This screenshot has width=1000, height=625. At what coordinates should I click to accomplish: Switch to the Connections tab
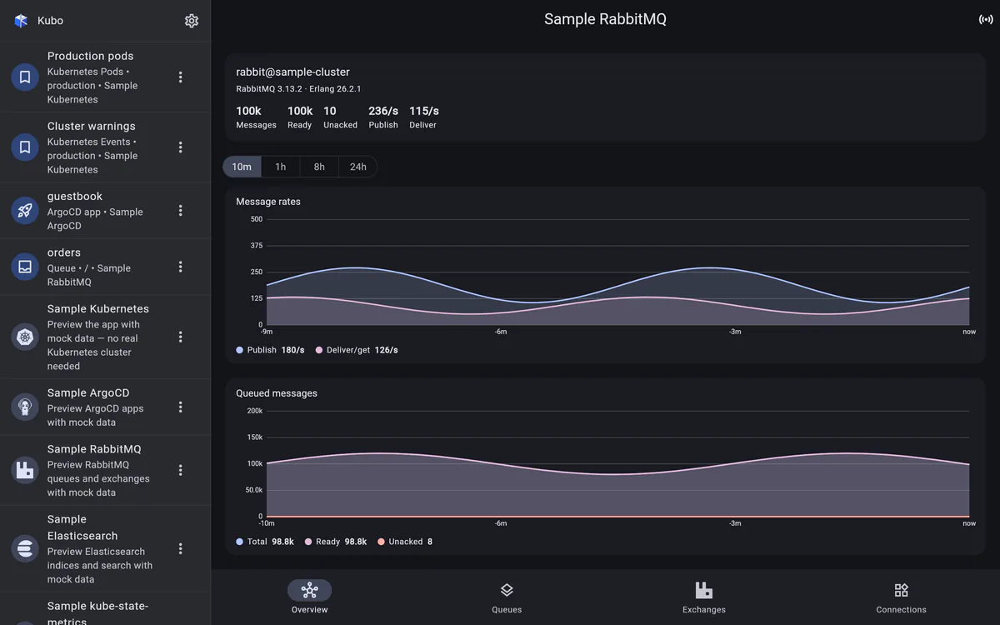click(901, 597)
